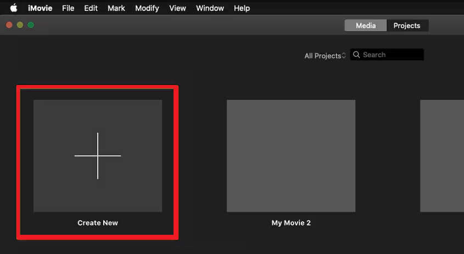Switch to the Media tab
464x254 pixels.
coord(366,25)
